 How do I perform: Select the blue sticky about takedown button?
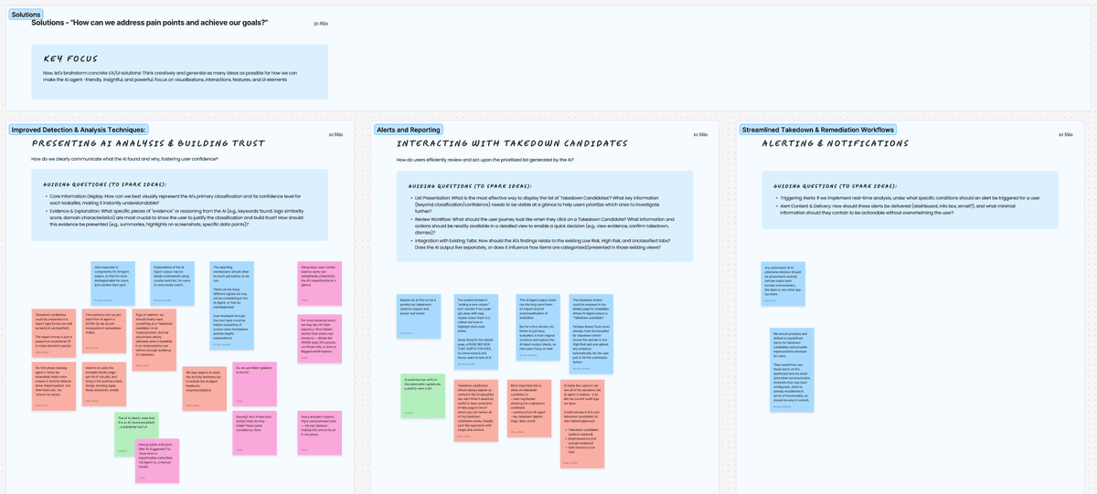[x=591, y=331]
